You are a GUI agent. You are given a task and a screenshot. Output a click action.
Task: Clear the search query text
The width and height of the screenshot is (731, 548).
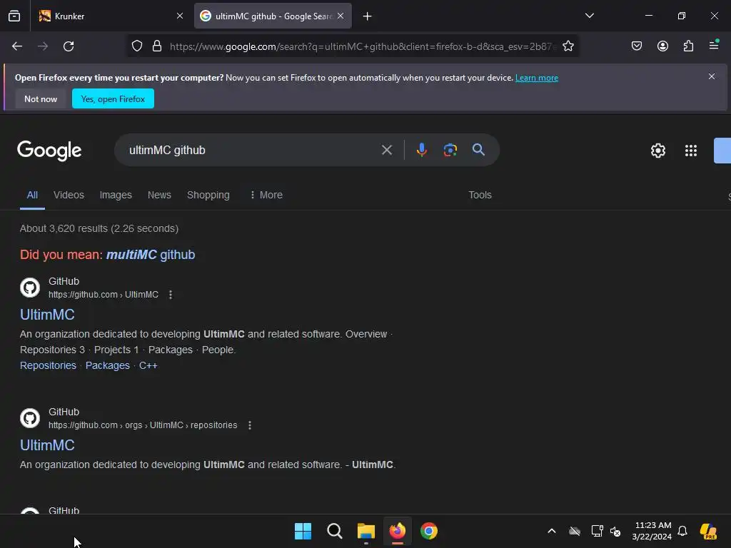point(386,150)
